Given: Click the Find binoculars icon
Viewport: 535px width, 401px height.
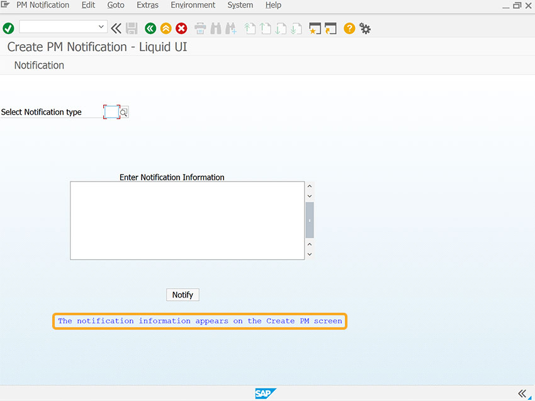Looking at the screenshot, I should click(216, 28).
